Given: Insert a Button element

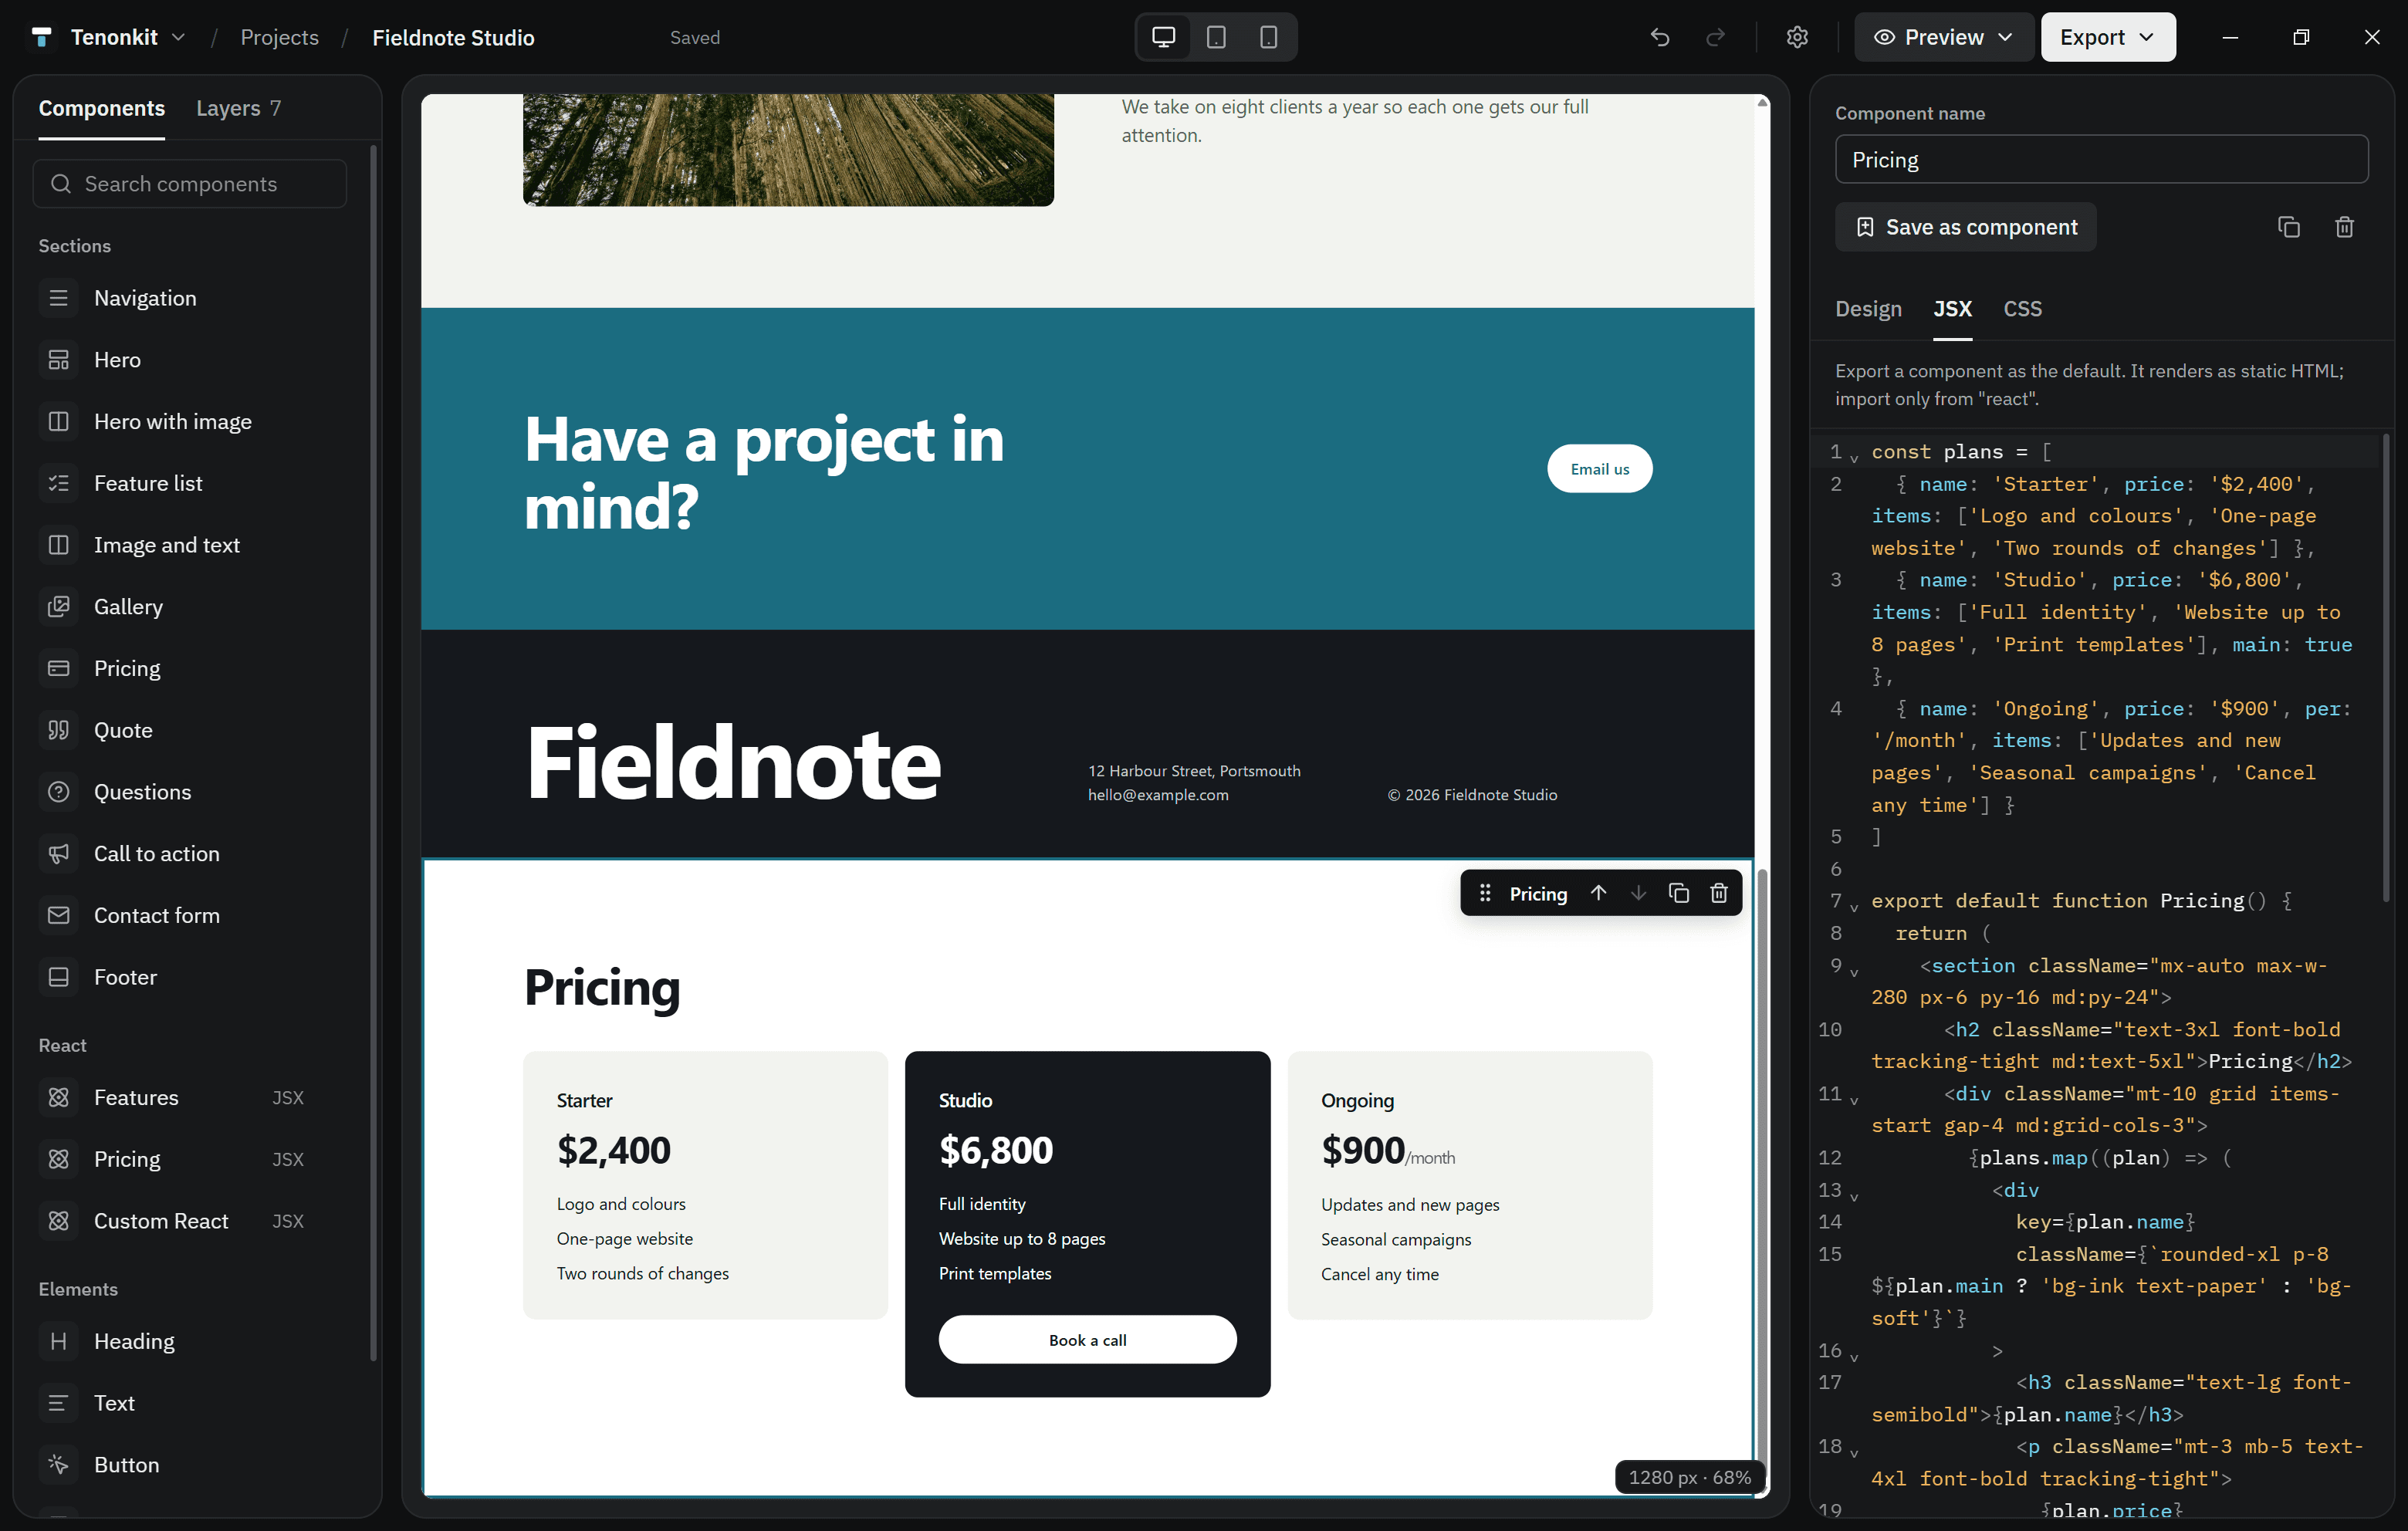Looking at the screenshot, I should (190, 1464).
